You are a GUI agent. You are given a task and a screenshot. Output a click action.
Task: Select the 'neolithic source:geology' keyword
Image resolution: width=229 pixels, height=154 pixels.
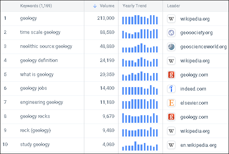point(46,47)
